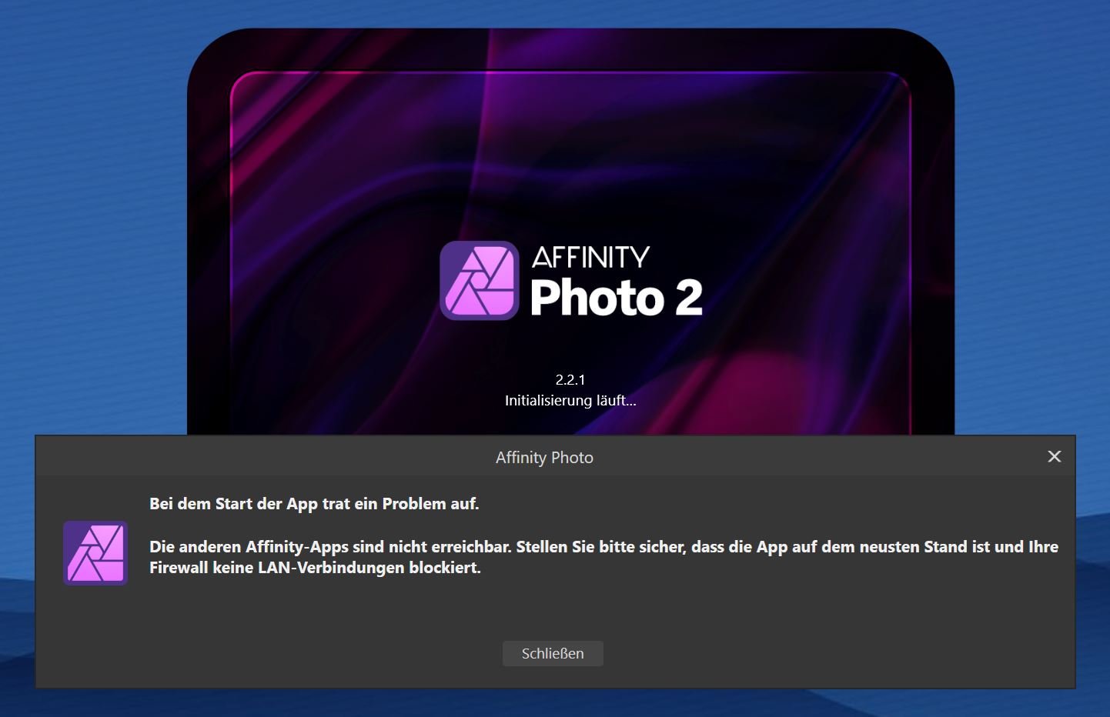Viewport: 1110px width, 717px height.
Task: Click the Schließen button
Action: coord(553,653)
